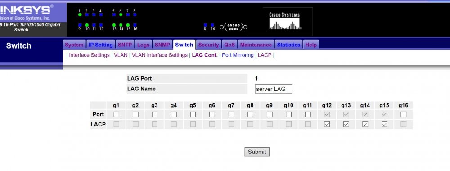Open the IP Setting tab
This screenshot has height=171, width=450.
click(100, 45)
